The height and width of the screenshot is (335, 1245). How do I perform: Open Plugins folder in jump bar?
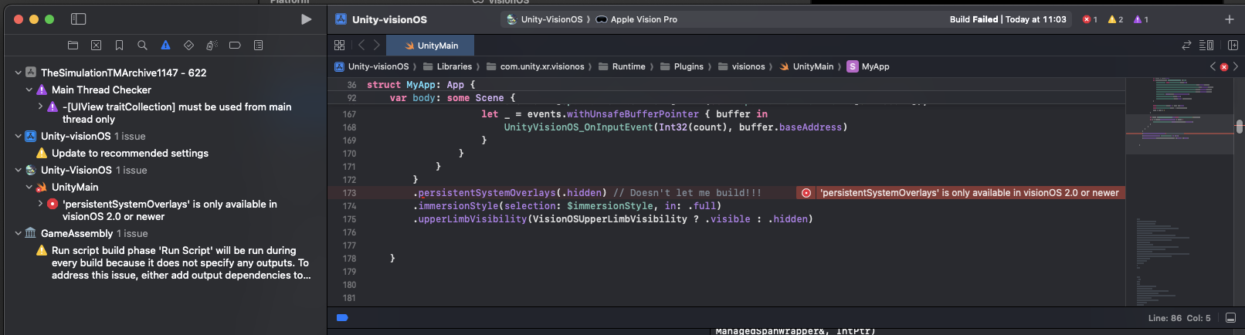(x=681, y=66)
